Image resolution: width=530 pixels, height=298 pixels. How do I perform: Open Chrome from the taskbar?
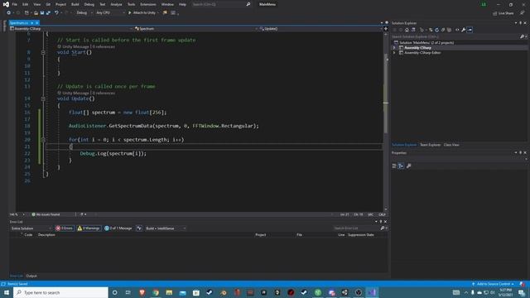coord(156,292)
